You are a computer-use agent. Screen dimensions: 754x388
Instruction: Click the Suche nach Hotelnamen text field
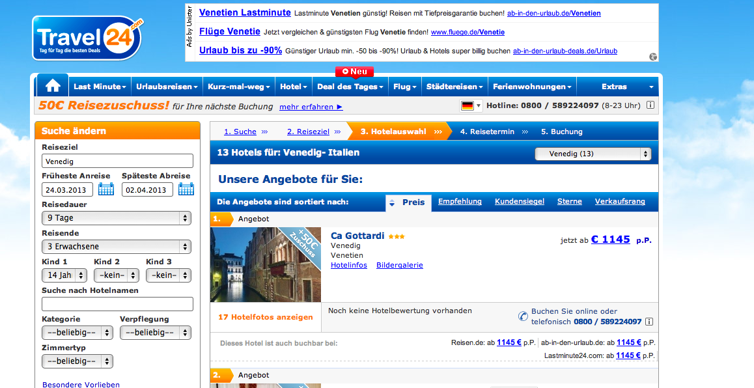pos(117,304)
